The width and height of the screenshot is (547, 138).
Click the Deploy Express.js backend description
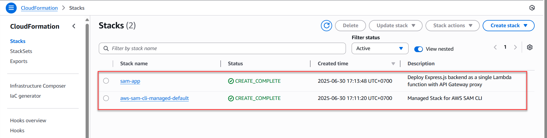(459, 81)
